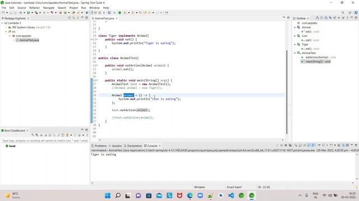359x201 pixels.
Task: Click the taskbar Search icon
Action: pos(118,195)
